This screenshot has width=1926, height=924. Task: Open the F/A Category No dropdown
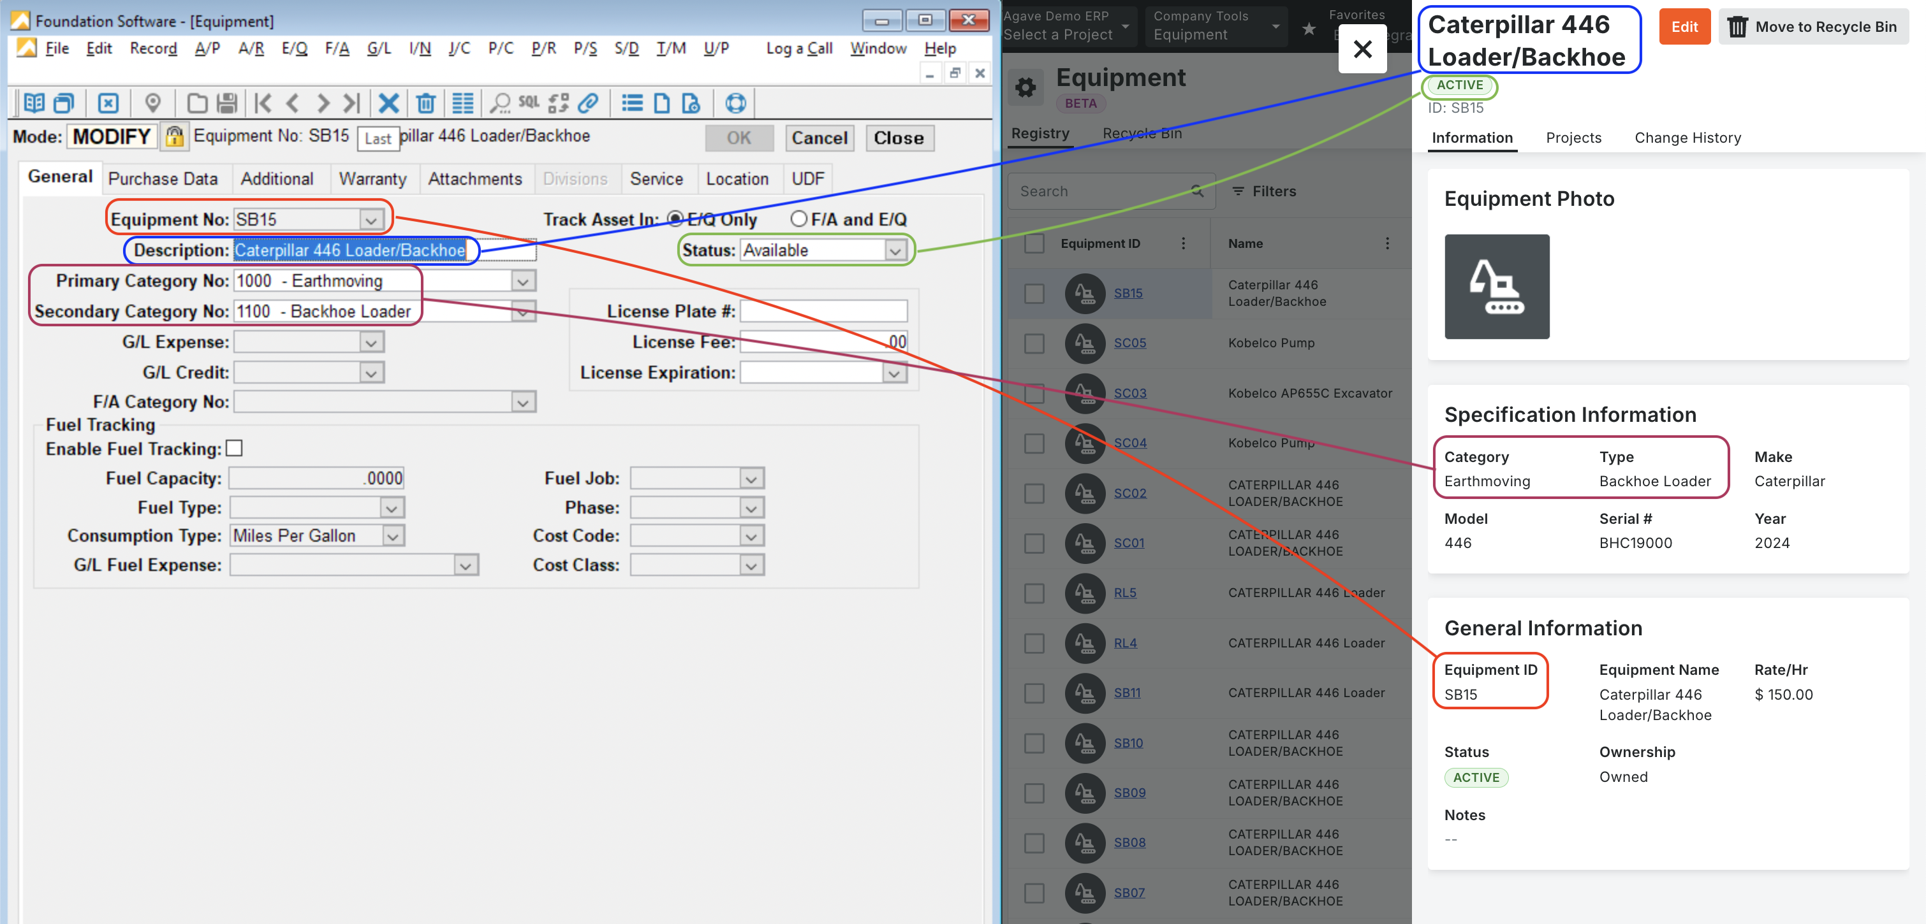click(524, 403)
